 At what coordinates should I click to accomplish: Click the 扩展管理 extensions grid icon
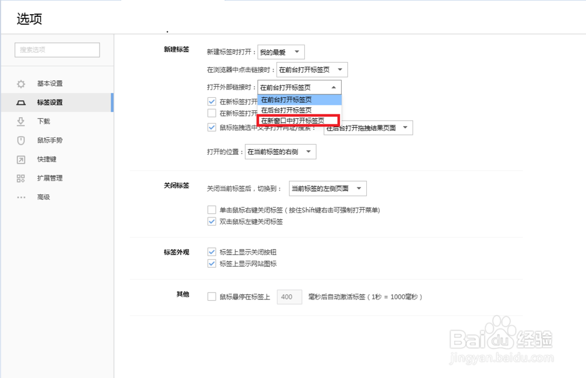tap(20, 178)
